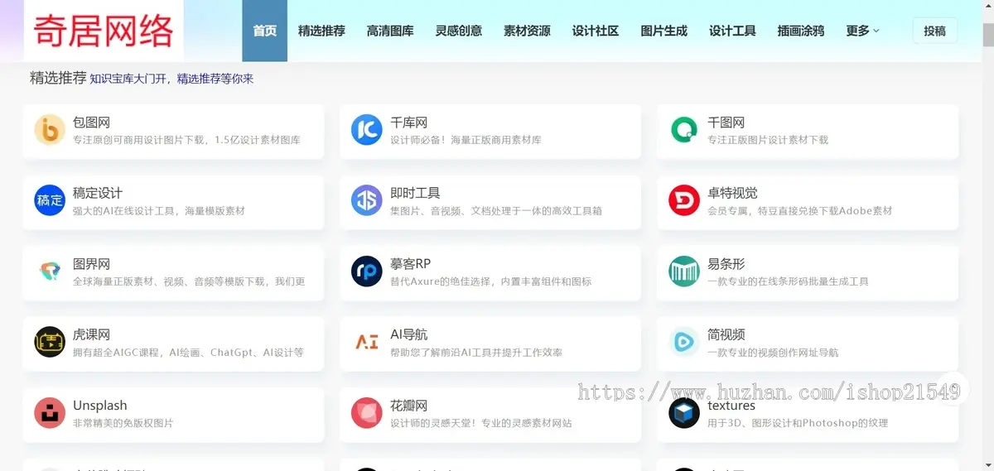Click the AI导航 card title
994x471 pixels.
[x=409, y=334]
